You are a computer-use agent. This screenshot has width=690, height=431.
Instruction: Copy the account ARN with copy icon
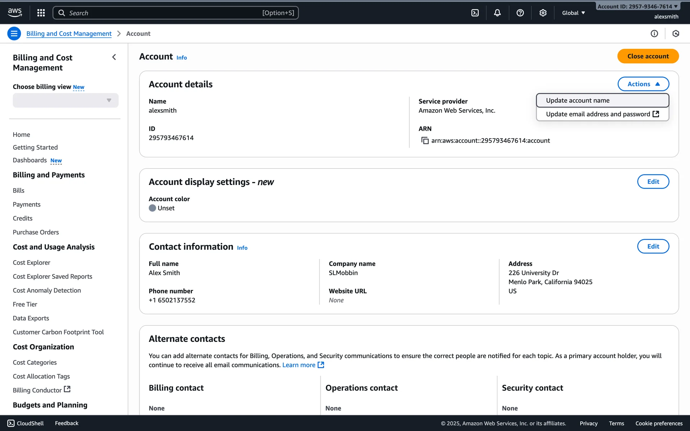point(425,140)
